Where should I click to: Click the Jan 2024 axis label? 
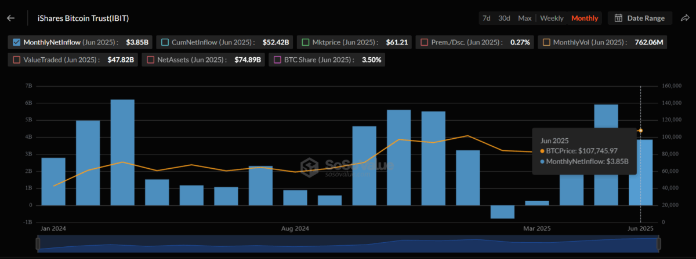point(53,228)
